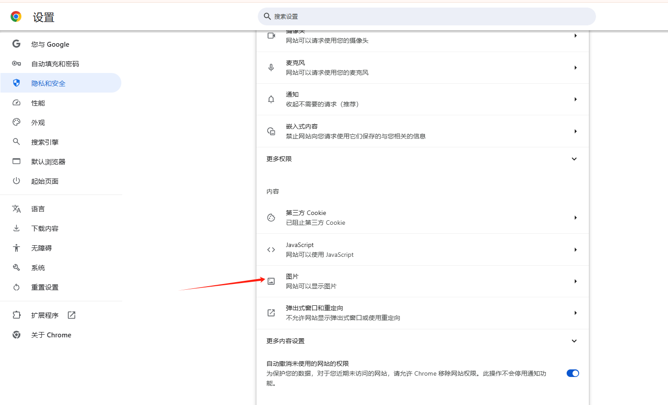Screen dimensions: 668x405
Task: Expand the 更多权限 section chevron
Action: point(574,159)
